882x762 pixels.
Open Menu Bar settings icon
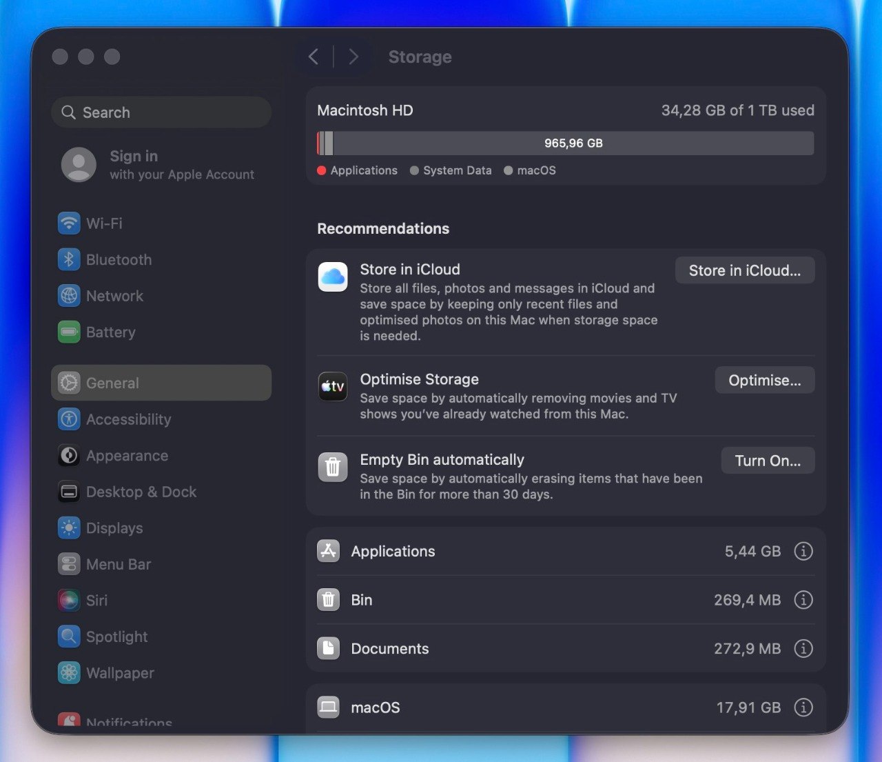(x=69, y=564)
